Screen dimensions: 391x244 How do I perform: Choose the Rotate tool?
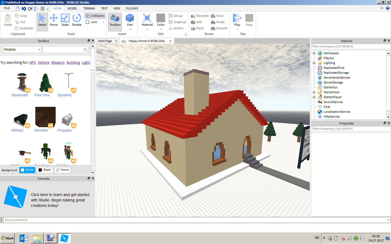click(x=77, y=20)
